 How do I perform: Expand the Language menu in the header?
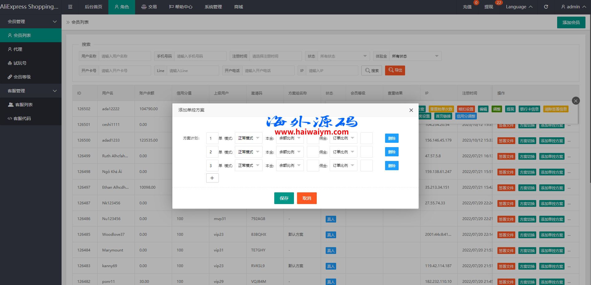[x=519, y=7]
